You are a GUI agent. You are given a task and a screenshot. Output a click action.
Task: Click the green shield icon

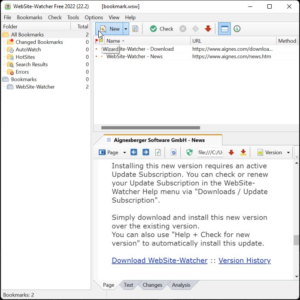(x=189, y=152)
